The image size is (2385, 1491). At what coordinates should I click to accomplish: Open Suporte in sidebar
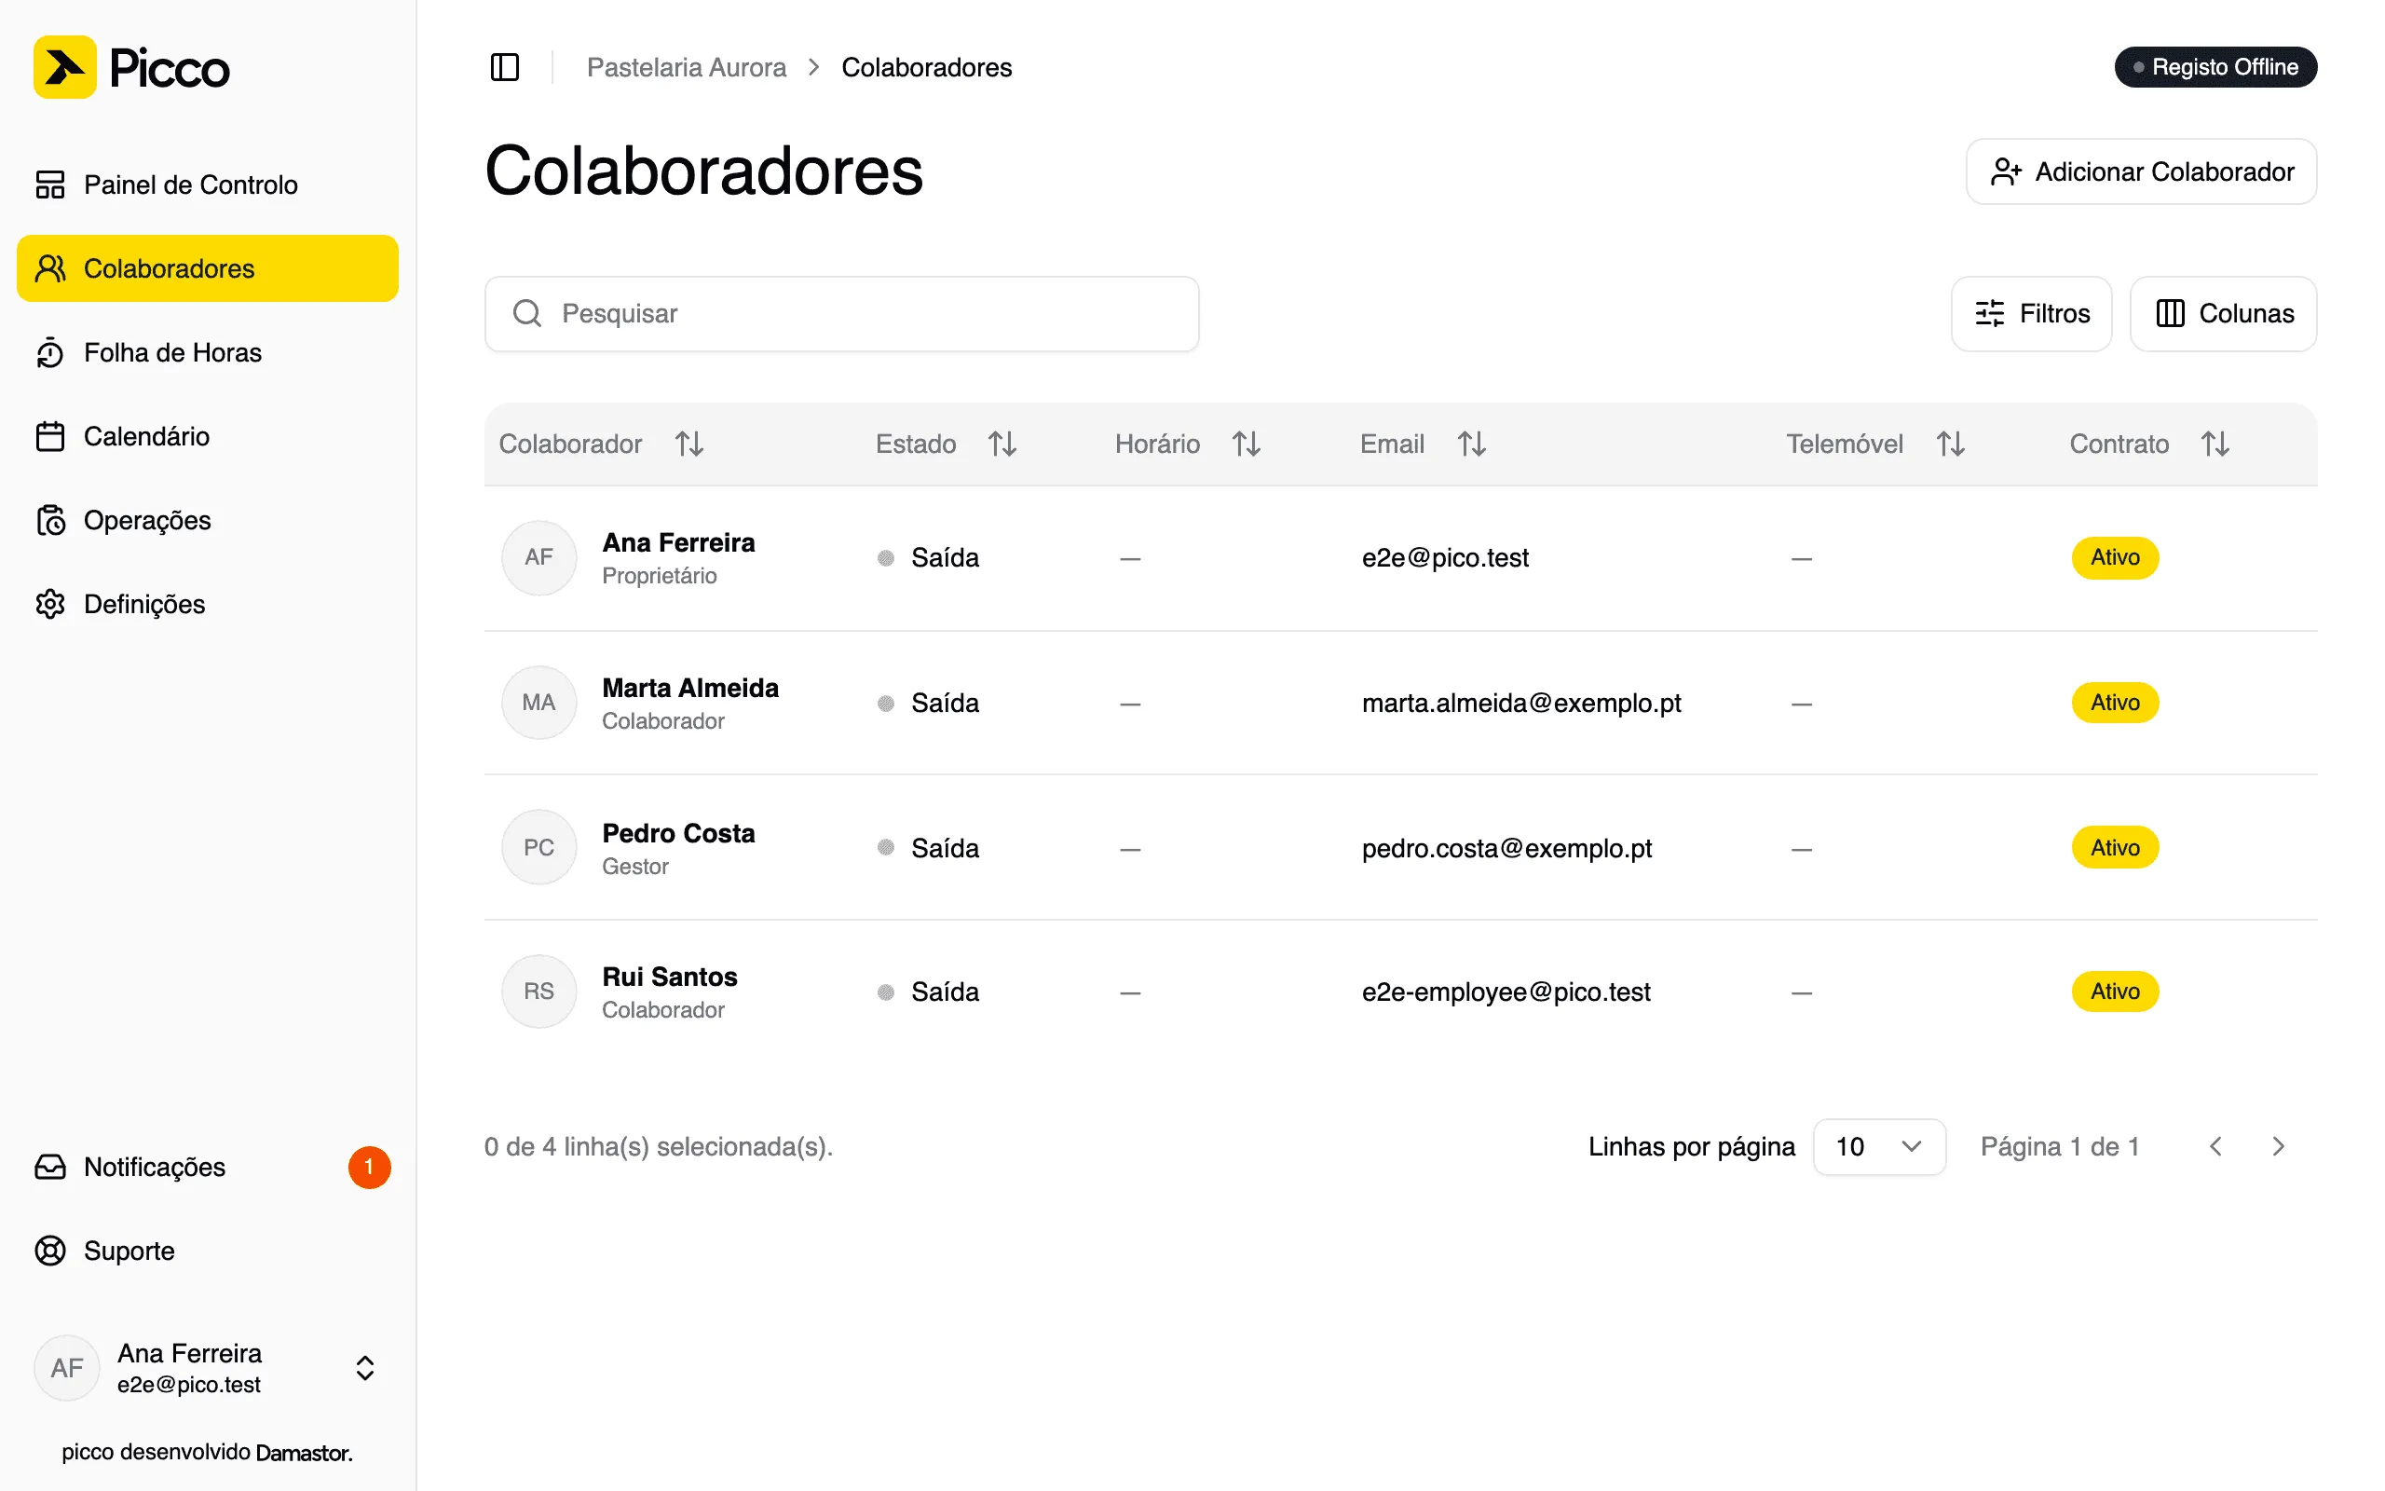pos(208,1252)
